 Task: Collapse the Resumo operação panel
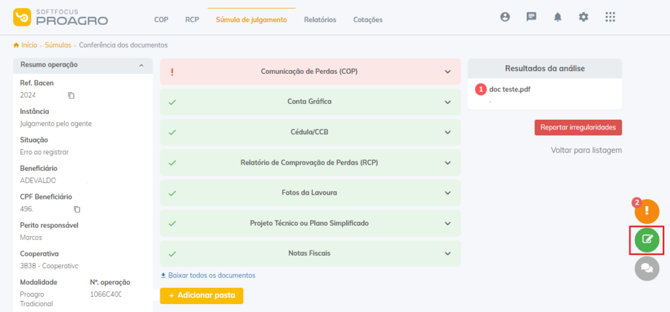tap(141, 65)
